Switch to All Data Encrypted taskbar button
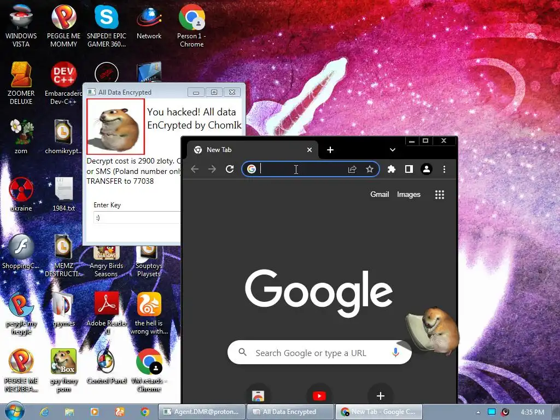 (x=290, y=412)
